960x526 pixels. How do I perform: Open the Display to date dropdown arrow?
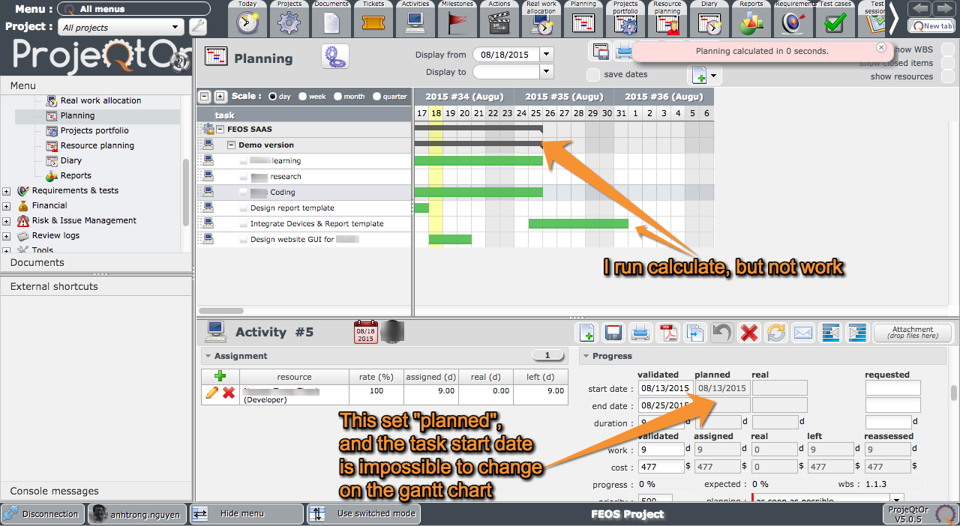pyautogui.click(x=546, y=72)
